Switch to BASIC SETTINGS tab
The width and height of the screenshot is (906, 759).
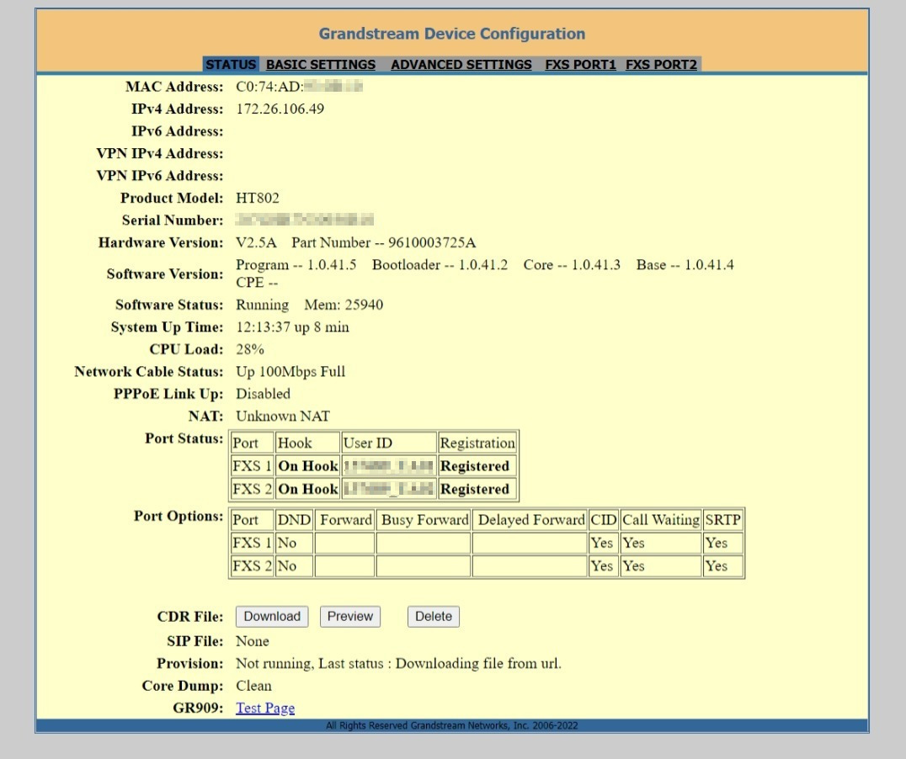click(321, 64)
